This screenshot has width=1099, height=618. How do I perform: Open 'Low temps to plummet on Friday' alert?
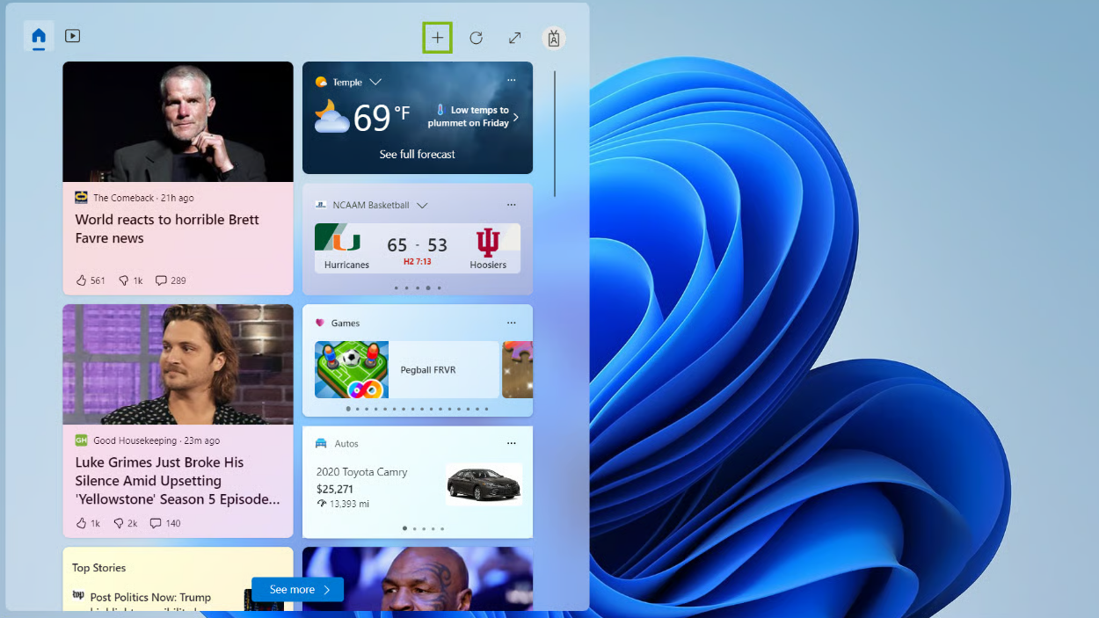pos(475,117)
